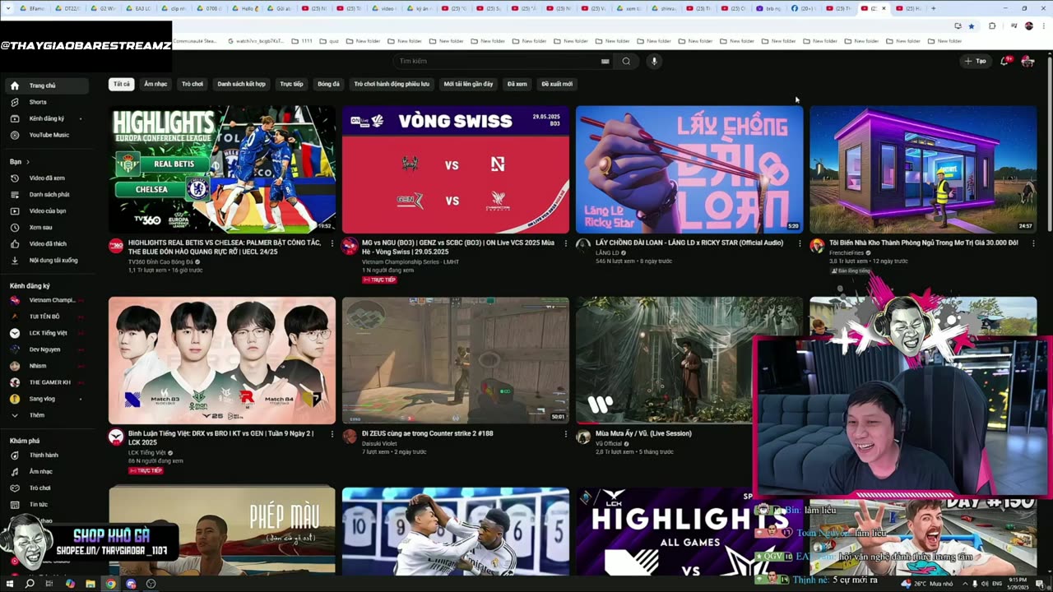Play the purple-lit shed thumbnail
Image resolution: width=1053 pixels, height=592 pixels.
(923, 169)
